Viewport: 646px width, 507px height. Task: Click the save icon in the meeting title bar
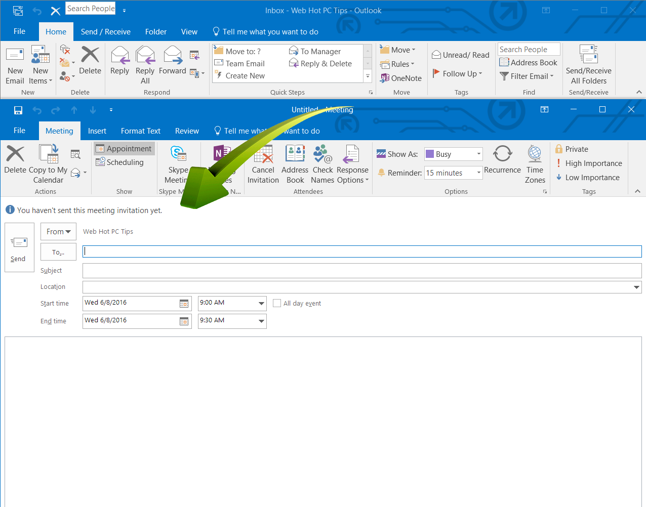pyautogui.click(x=18, y=110)
